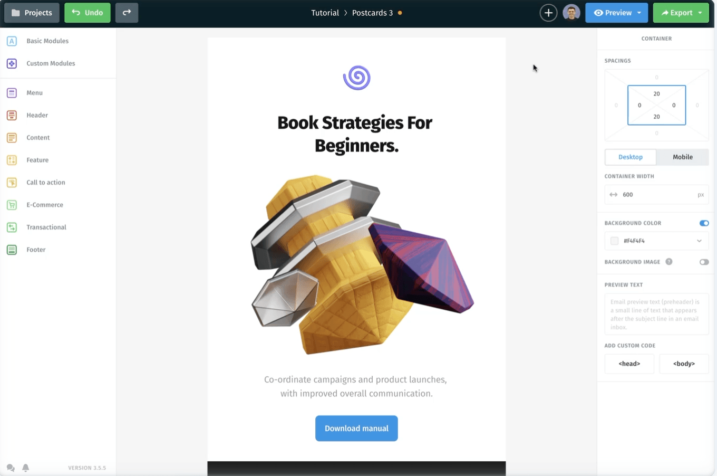The image size is (717, 476).
Task: Select the Transactional module category
Action: tap(46, 227)
